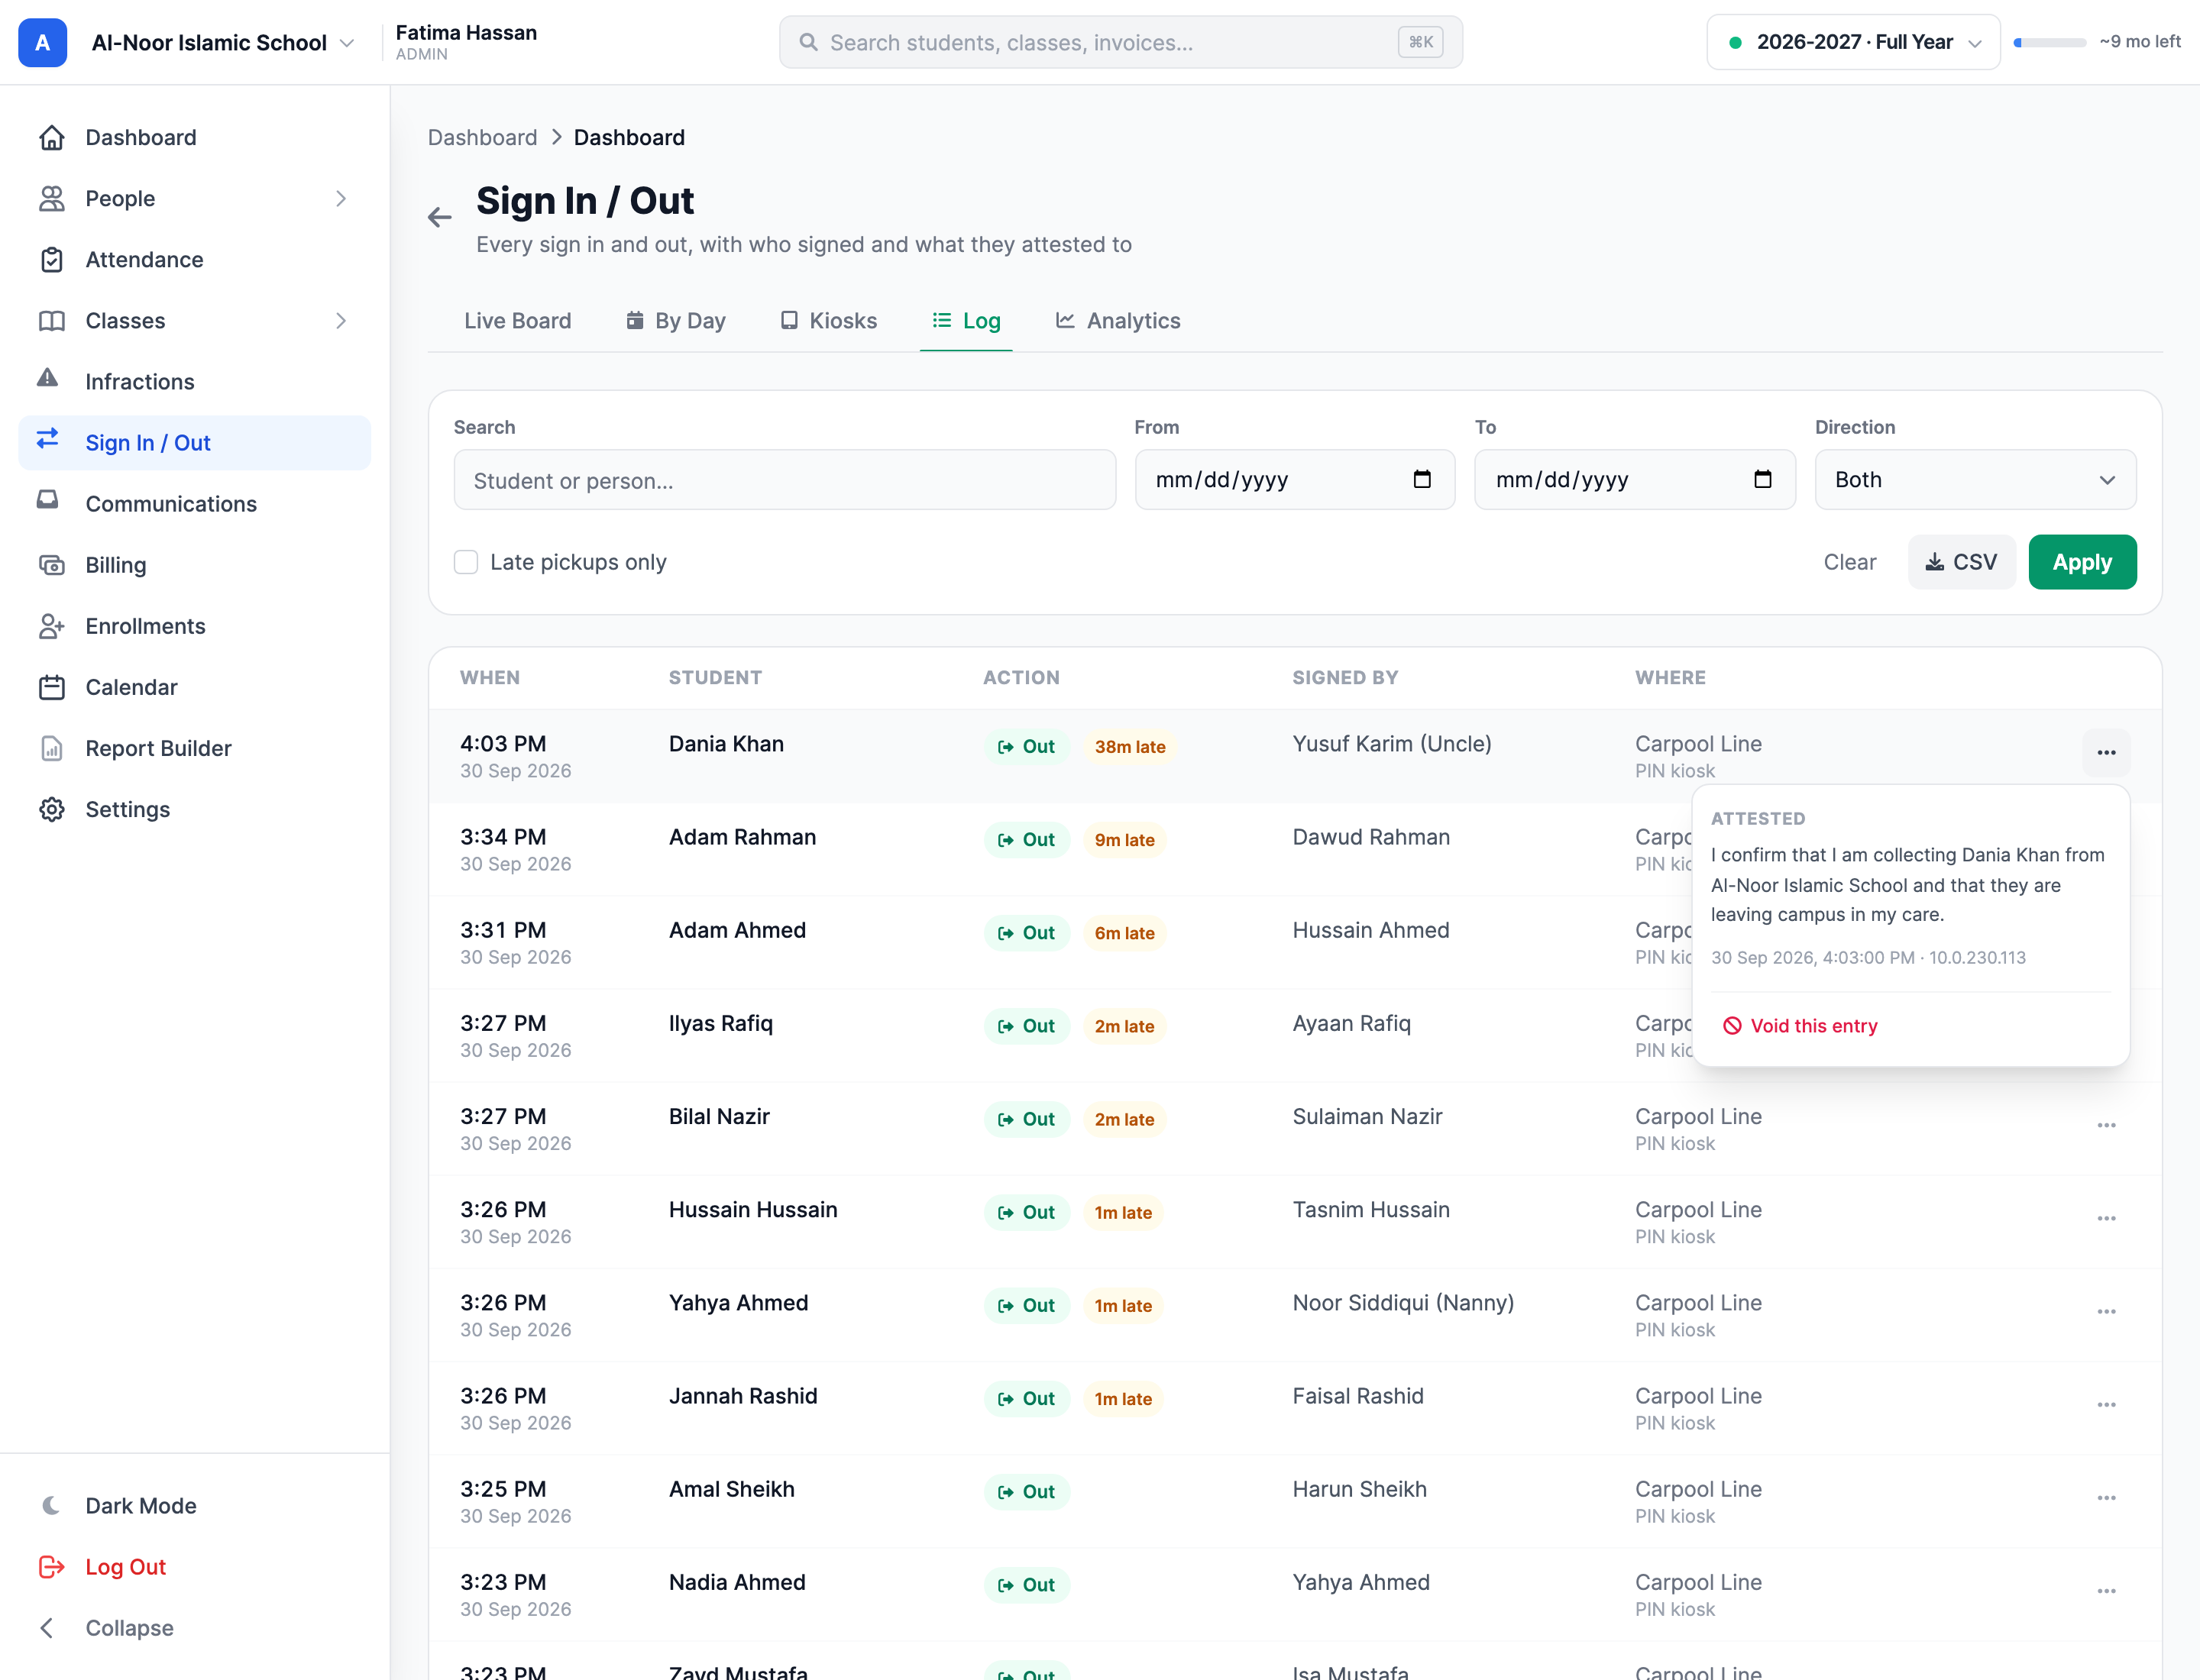Void this entry for Dania Khan

pyautogui.click(x=1800, y=1026)
